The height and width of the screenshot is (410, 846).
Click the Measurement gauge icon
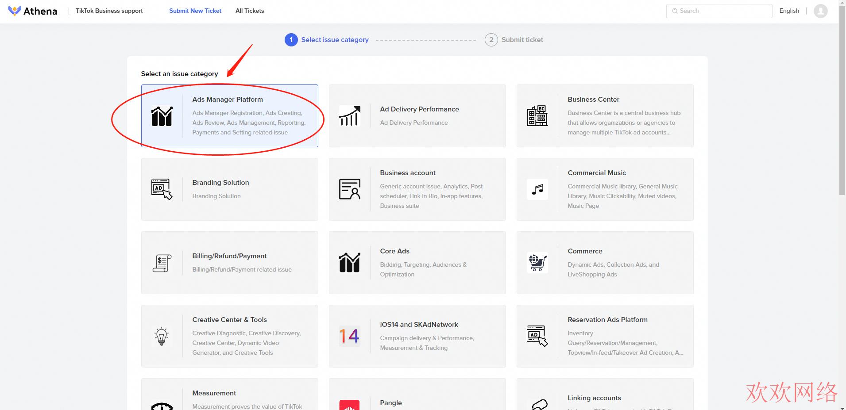[162, 406]
